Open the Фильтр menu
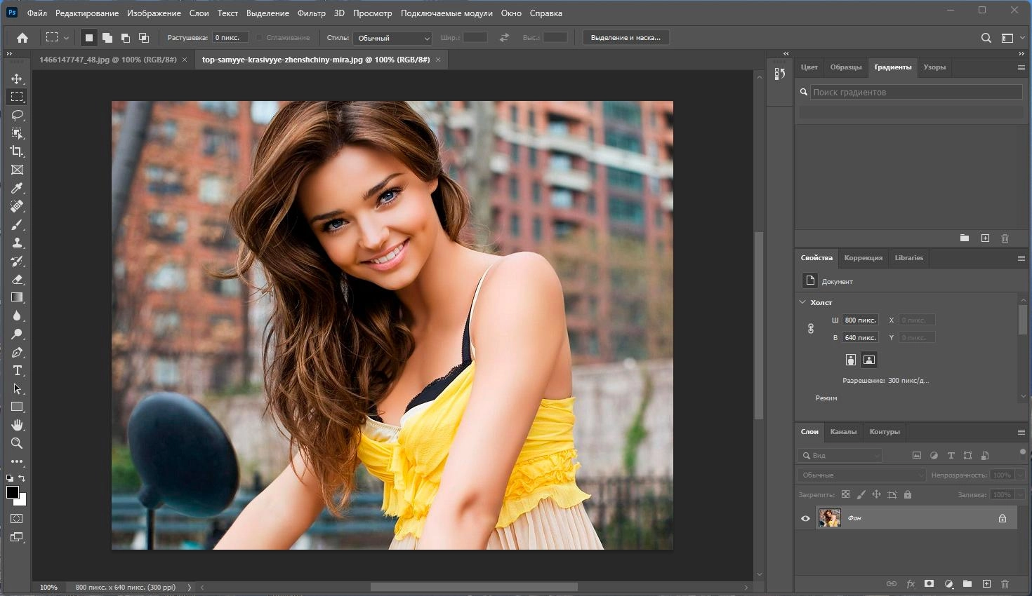The image size is (1032, 596). 312,13
